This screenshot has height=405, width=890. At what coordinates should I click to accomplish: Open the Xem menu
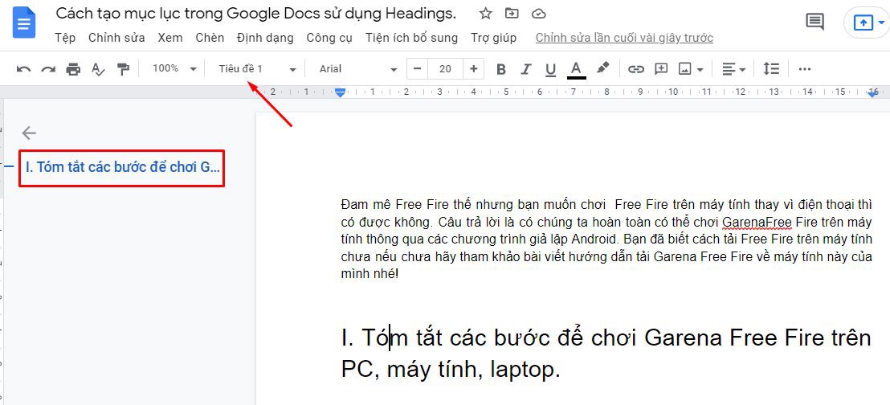pos(170,38)
